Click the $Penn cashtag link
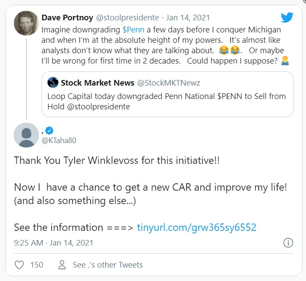Screen dimensions: 306x281 point(132,30)
